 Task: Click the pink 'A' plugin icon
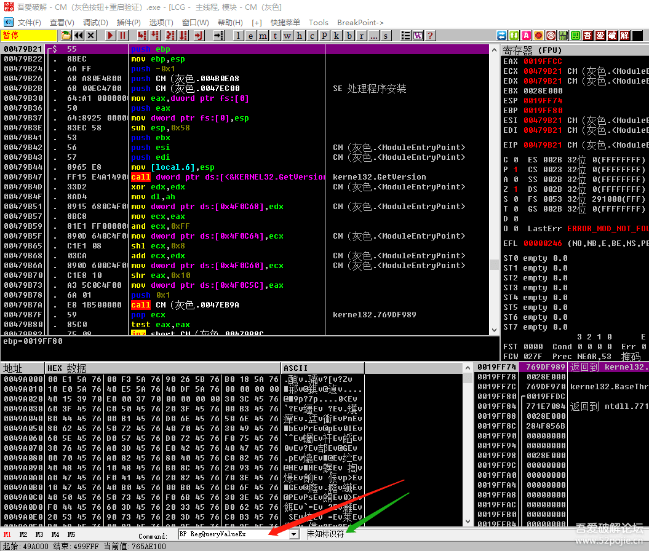527,36
